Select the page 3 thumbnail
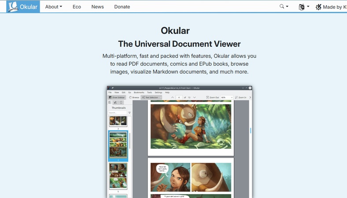This screenshot has width=347, height=198. coord(118,121)
